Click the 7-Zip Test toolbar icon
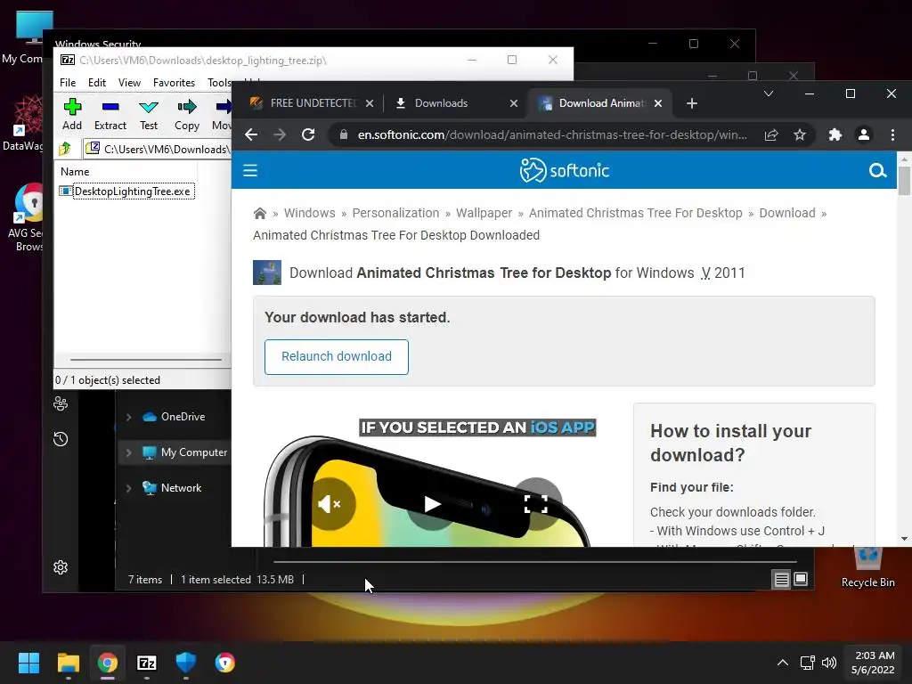Viewport: 912px width, 684px height. coord(149,107)
